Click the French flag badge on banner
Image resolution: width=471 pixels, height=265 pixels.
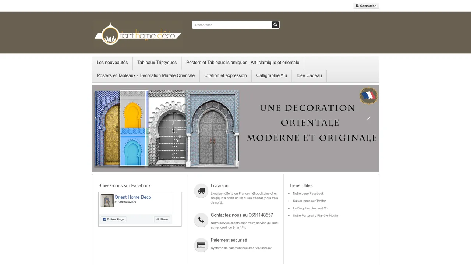point(368,96)
